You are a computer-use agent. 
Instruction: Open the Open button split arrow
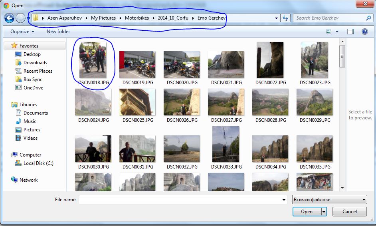[324, 212]
